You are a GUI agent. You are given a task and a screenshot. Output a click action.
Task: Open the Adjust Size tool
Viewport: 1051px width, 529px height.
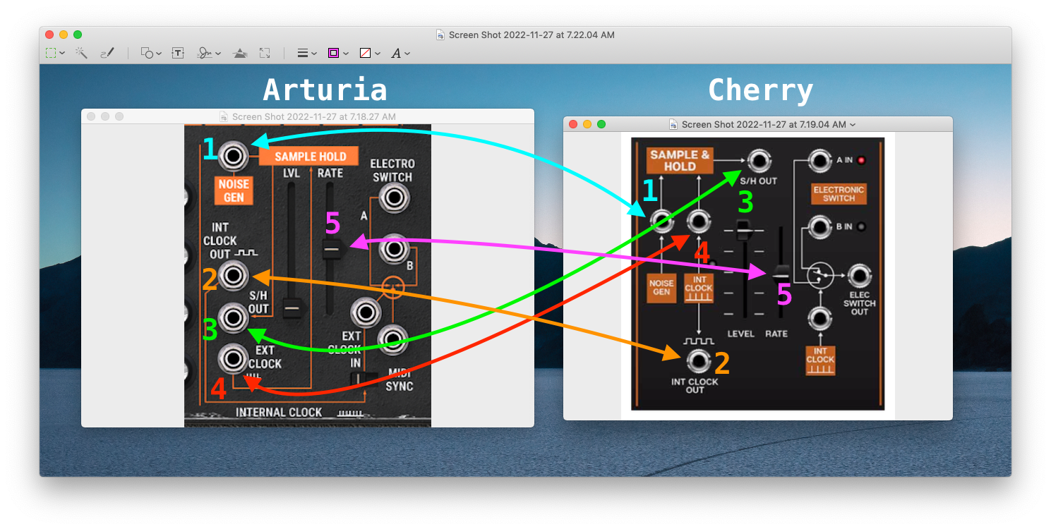(x=265, y=53)
